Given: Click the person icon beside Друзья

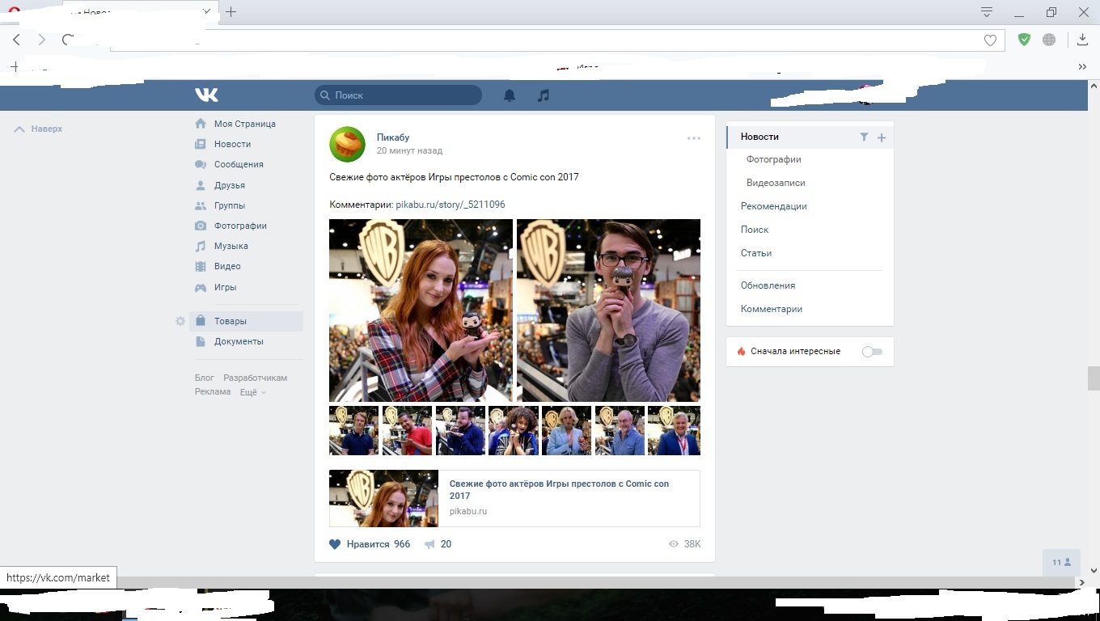Looking at the screenshot, I should [201, 185].
